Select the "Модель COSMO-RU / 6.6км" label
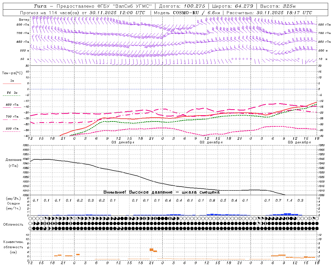The image size is (332, 265). (187, 13)
